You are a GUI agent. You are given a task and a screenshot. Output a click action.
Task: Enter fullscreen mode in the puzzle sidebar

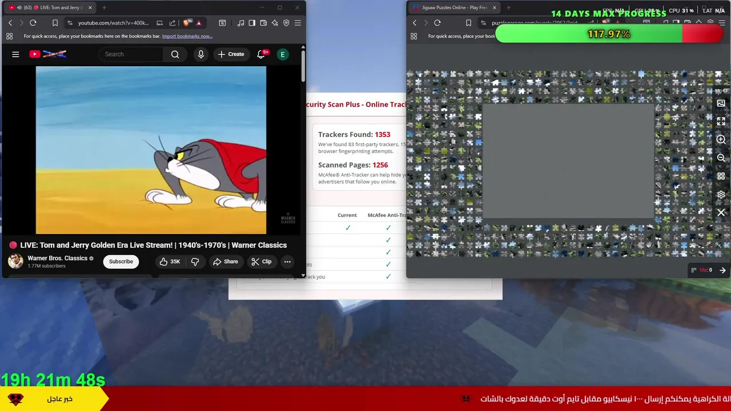click(721, 122)
